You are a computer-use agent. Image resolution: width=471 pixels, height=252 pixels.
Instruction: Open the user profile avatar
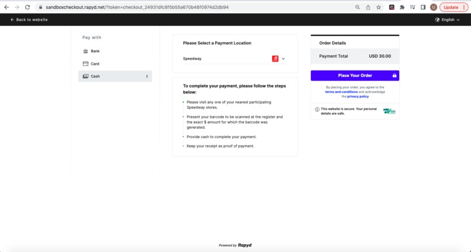tap(434, 7)
